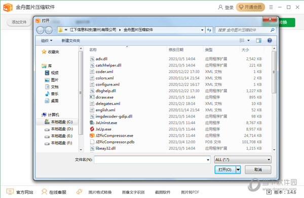Click 新建文件夹 toolbar button

[x=71, y=41]
